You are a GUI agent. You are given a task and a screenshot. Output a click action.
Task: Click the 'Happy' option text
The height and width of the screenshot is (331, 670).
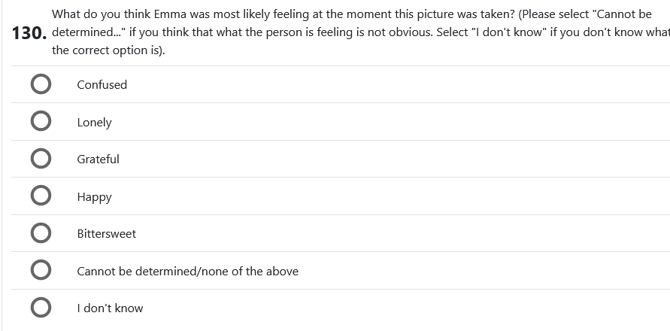pos(94,196)
